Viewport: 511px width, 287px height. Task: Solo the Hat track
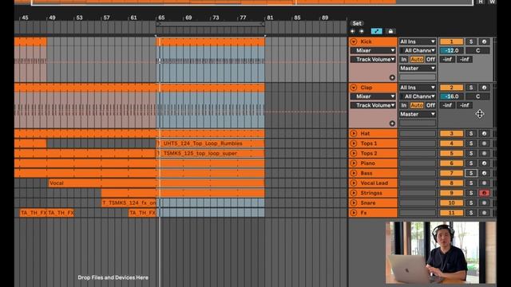(x=471, y=133)
